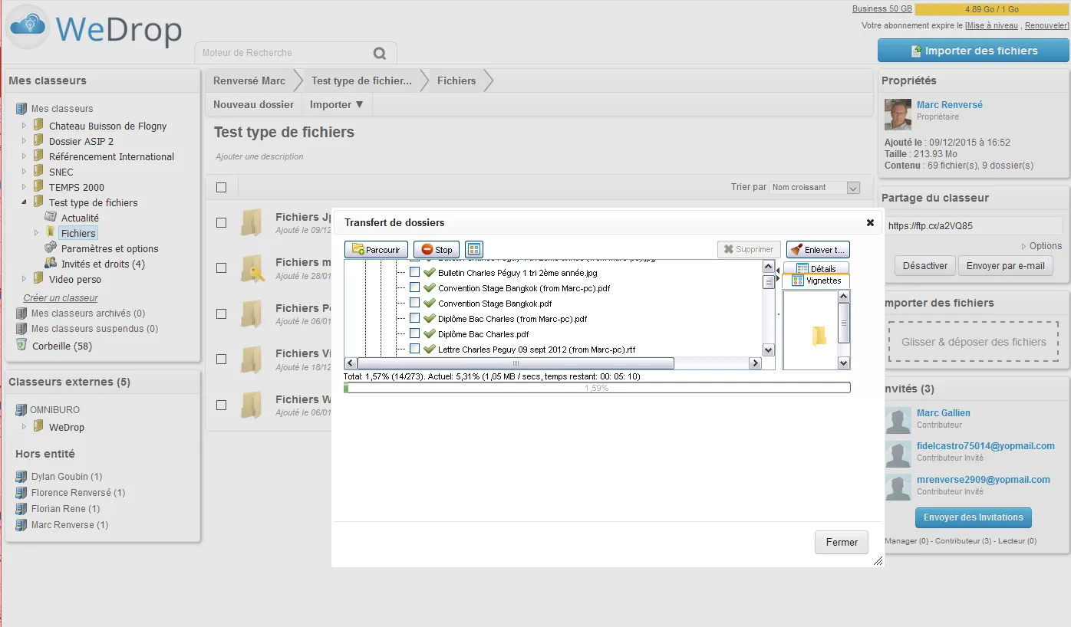Click Dylan Goubin binder icon

point(21,476)
